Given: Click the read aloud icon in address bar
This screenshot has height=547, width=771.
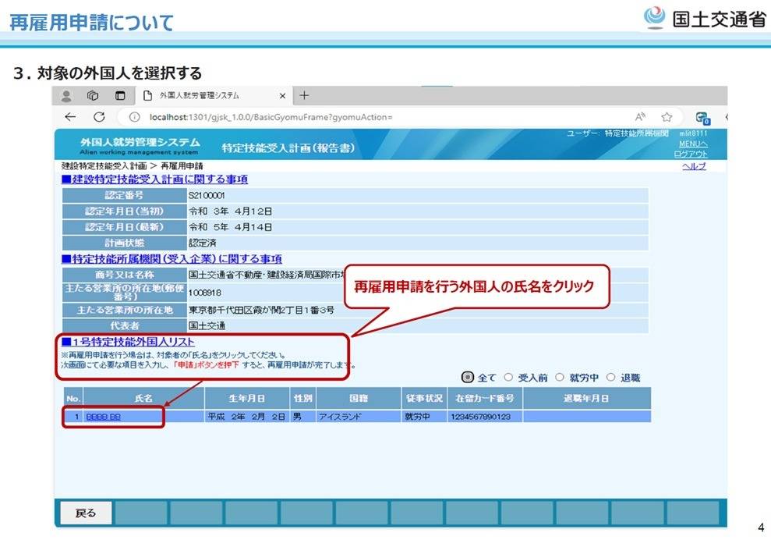Looking at the screenshot, I should (639, 117).
